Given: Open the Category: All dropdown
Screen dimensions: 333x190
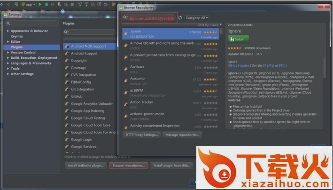Looking at the screenshot, I should 197,18.
